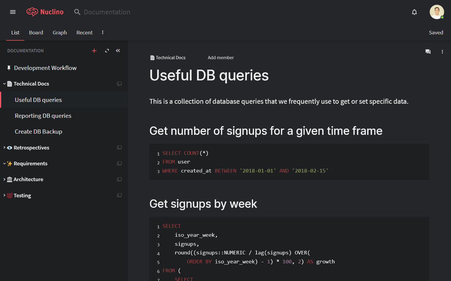Open Architecture collection label
The width and height of the screenshot is (451, 281).
pos(29,180)
